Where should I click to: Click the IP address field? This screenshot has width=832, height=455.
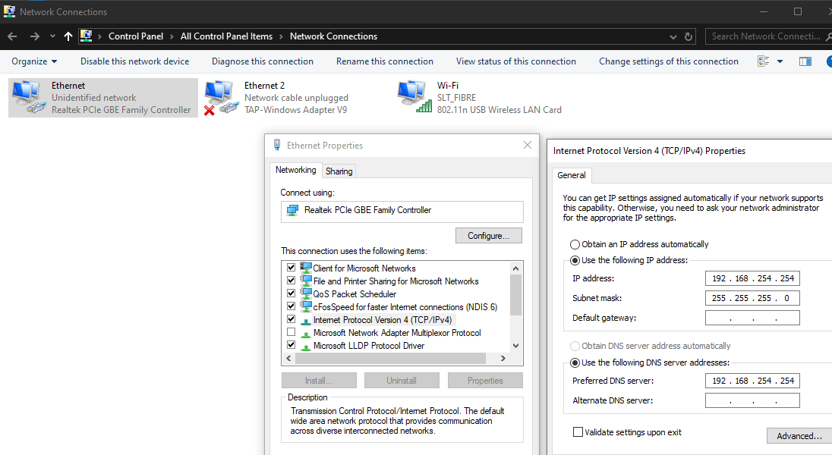click(752, 278)
